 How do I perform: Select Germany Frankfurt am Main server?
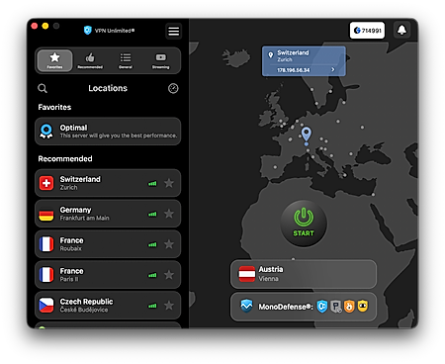108,214
